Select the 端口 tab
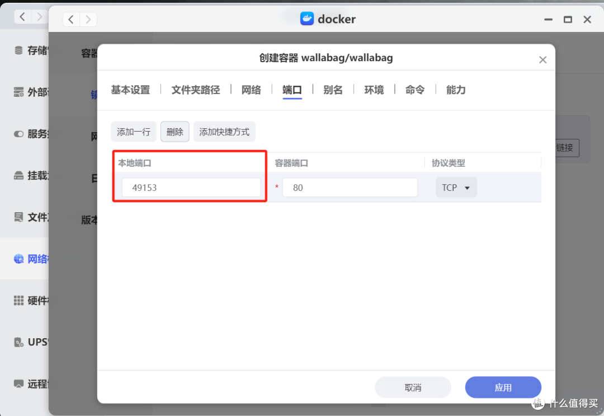Viewport: 604px width, 416px height. pos(292,90)
